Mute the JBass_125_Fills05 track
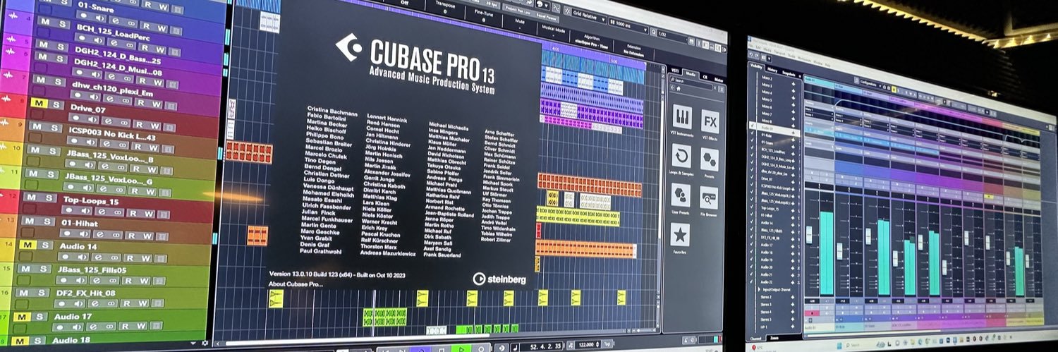1058x352 pixels. click(25, 269)
